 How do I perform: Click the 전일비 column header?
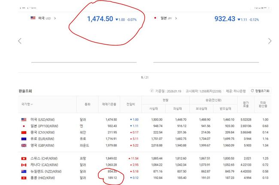(132, 105)
